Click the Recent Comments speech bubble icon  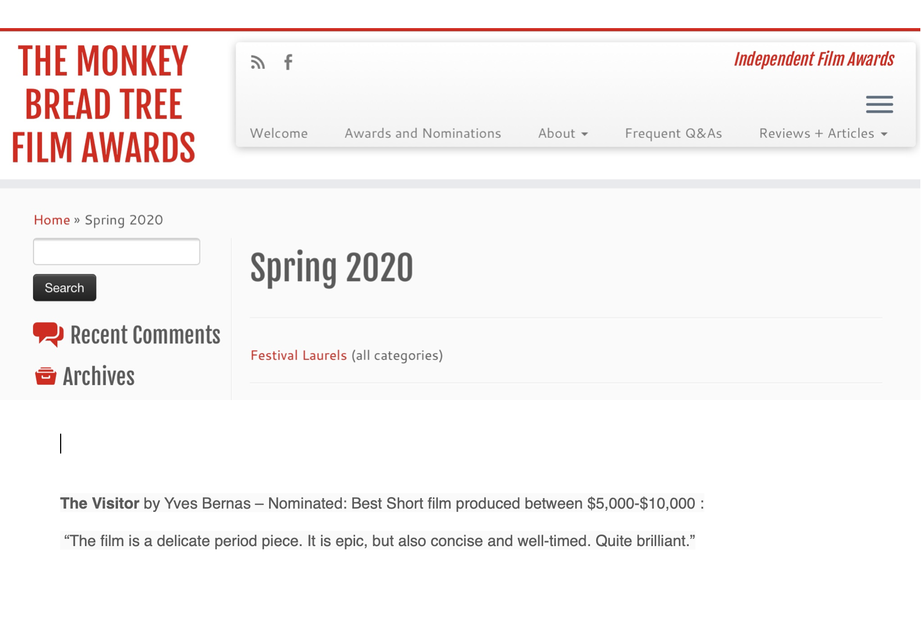click(48, 334)
